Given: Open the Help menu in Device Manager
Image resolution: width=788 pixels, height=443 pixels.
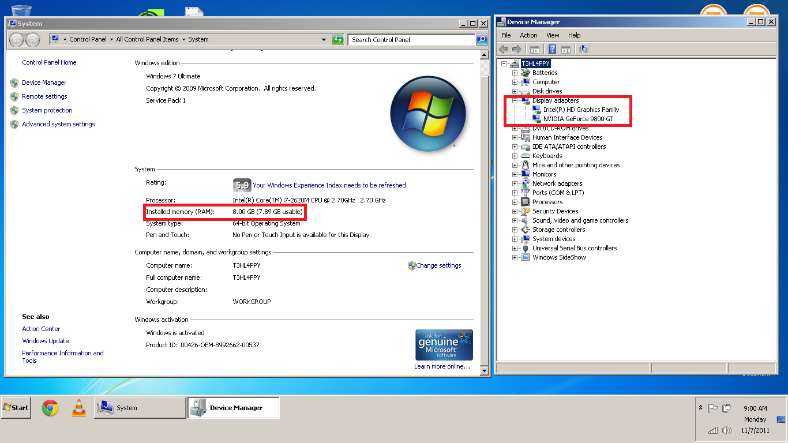Looking at the screenshot, I should (575, 35).
